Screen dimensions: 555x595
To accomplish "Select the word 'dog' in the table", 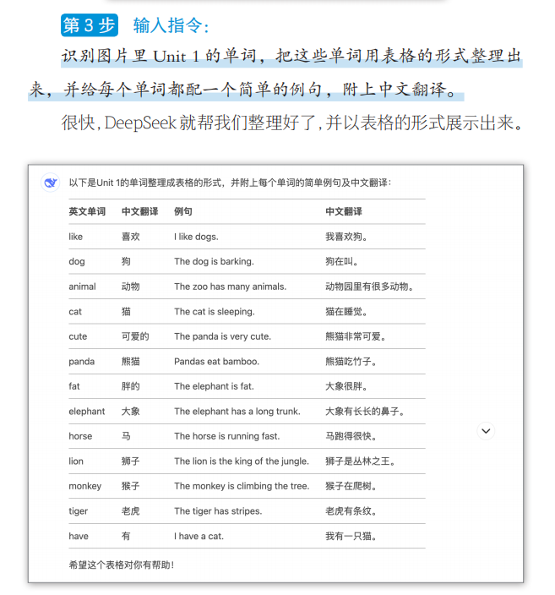I will tap(77, 261).
